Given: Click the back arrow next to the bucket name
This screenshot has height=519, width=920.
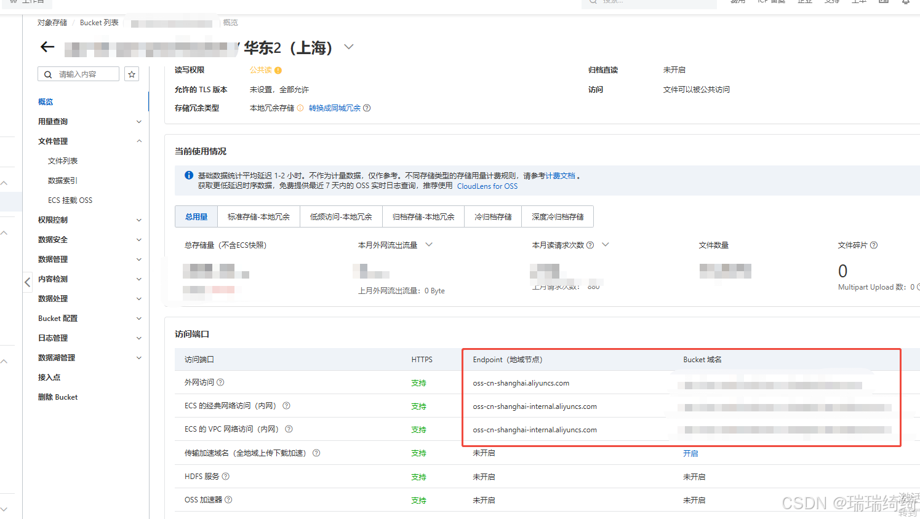Looking at the screenshot, I should tap(47, 47).
